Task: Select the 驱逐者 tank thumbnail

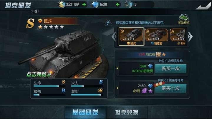Action: click(x=156, y=37)
